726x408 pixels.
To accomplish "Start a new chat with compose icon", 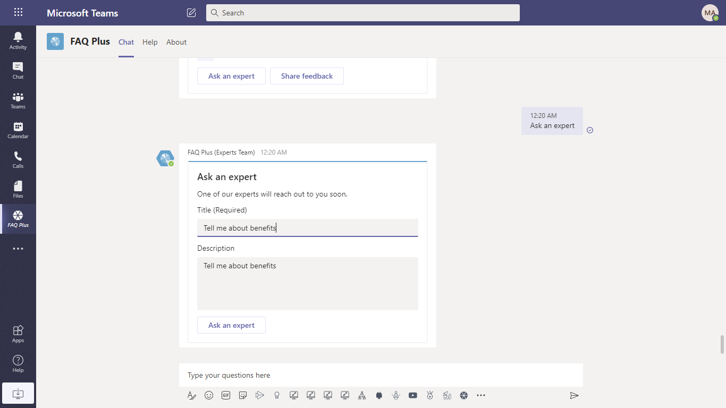I will (191, 13).
